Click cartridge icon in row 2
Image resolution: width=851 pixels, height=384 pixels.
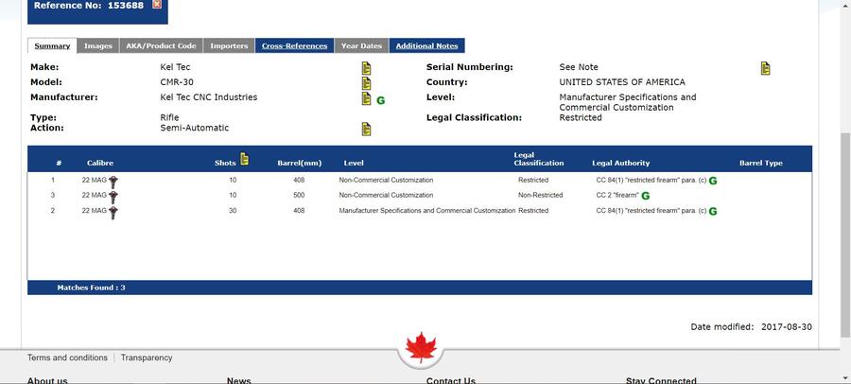point(113,213)
